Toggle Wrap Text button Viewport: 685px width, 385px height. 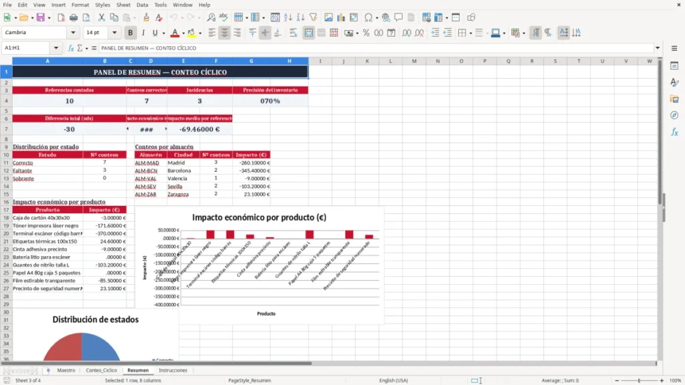coord(293,33)
